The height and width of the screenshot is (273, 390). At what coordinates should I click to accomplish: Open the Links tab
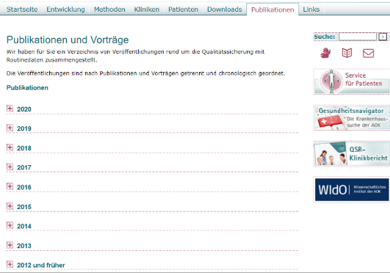[311, 10]
